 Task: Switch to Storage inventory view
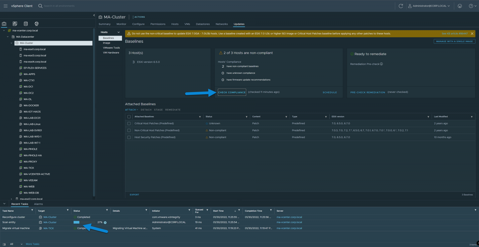tap(26, 24)
